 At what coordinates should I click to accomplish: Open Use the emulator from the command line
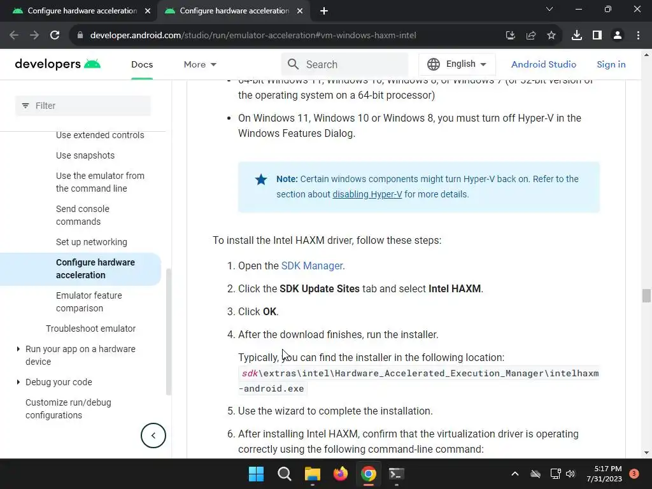(x=100, y=182)
